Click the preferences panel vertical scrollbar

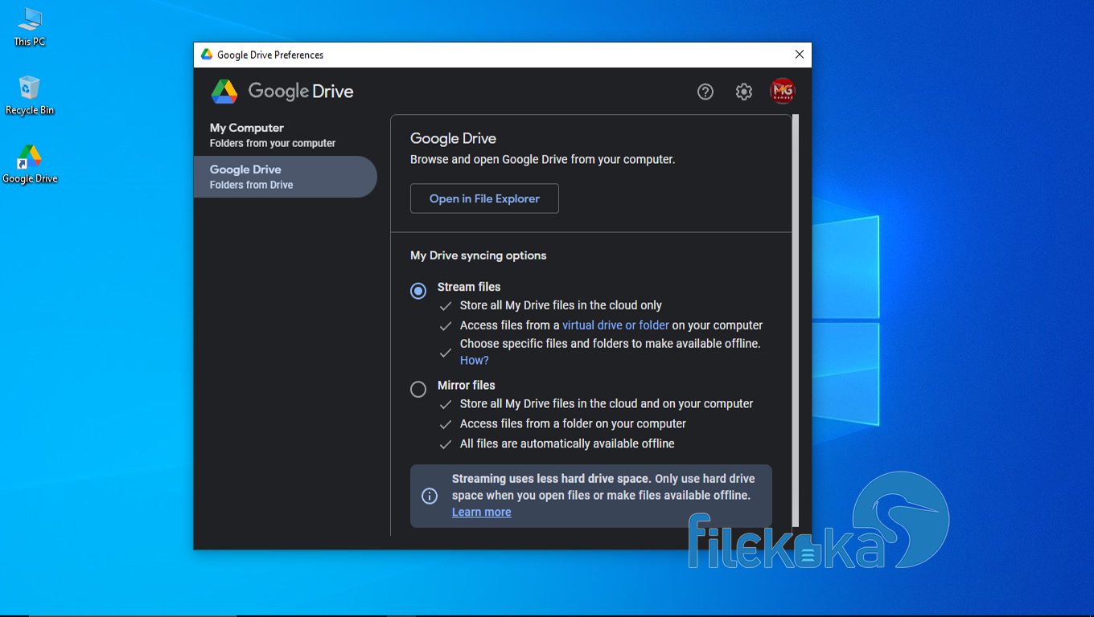pos(796,320)
